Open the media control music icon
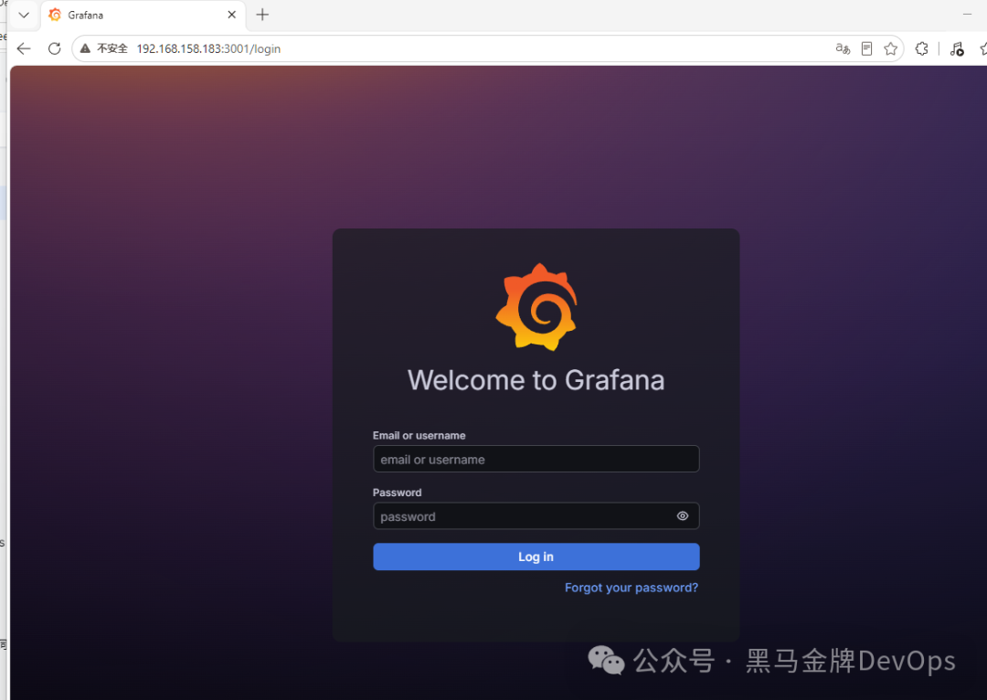The height and width of the screenshot is (700, 987). [x=957, y=48]
